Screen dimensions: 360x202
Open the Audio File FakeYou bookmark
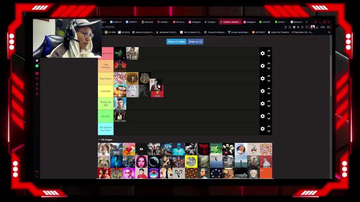[x=278, y=32]
